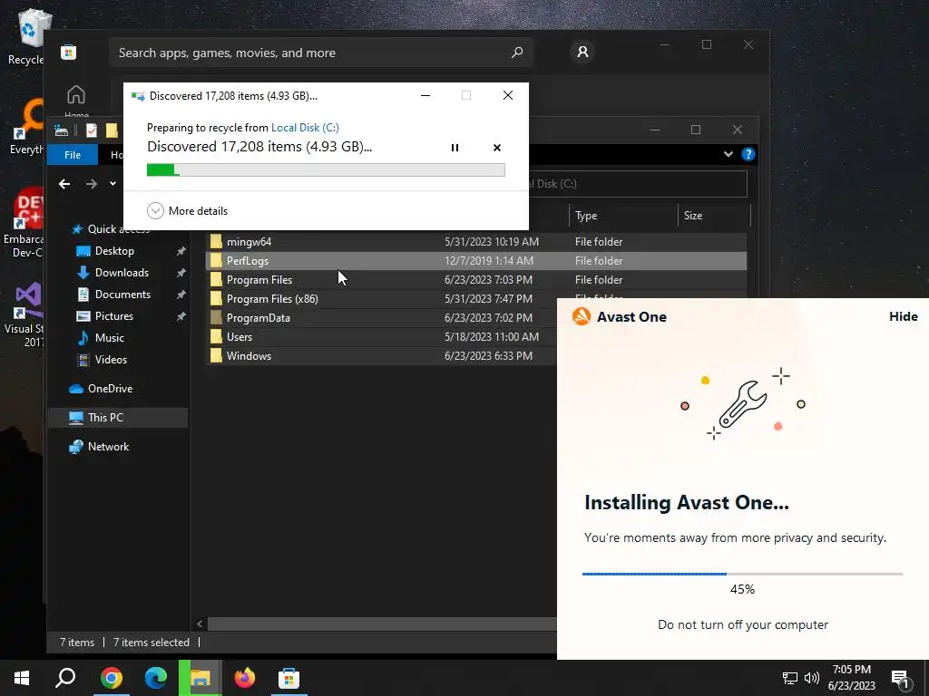Image resolution: width=929 pixels, height=696 pixels.
Task: Select Music in navigation pane
Action: pyautogui.click(x=109, y=338)
